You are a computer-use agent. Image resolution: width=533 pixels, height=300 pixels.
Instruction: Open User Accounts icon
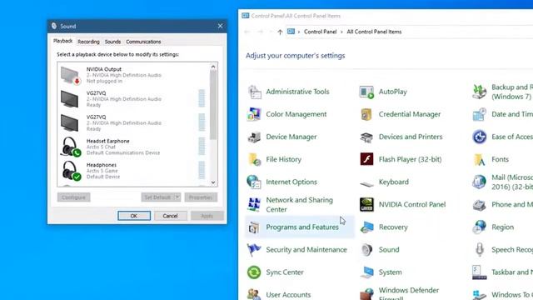pos(254,294)
